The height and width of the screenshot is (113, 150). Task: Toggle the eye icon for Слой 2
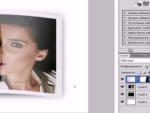[x=122, y=102]
